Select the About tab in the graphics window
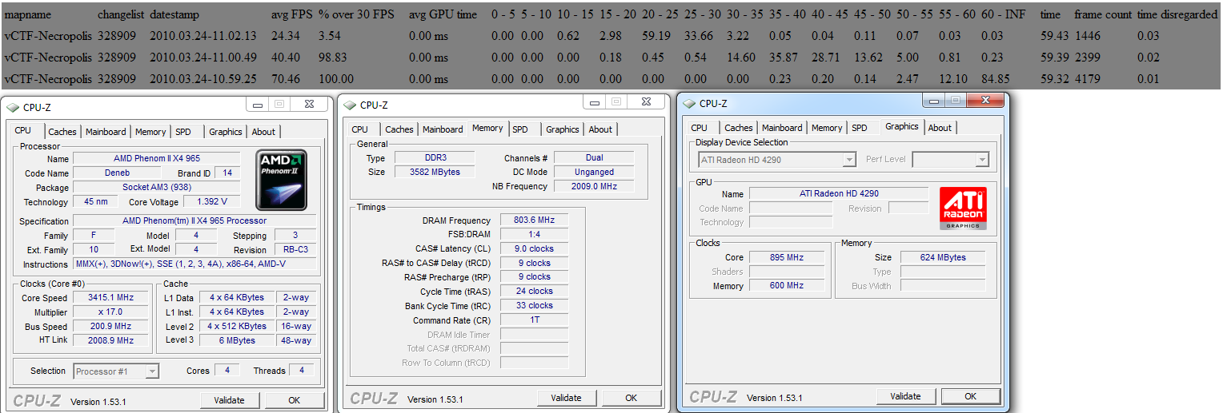This screenshot has height=413, width=1223. pos(940,128)
